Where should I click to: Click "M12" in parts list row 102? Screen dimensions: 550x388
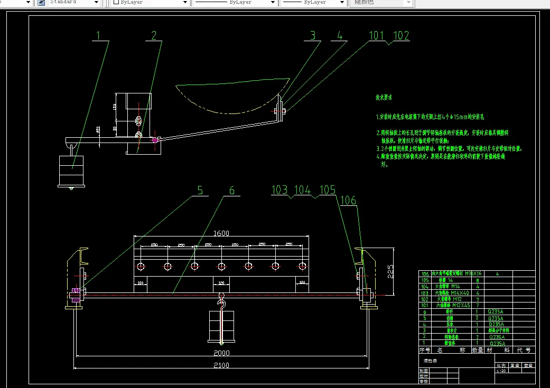(457, 299)
